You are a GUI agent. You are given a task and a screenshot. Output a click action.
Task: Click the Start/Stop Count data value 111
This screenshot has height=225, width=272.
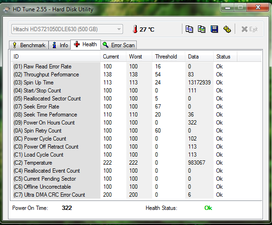[x=192, y=91]
